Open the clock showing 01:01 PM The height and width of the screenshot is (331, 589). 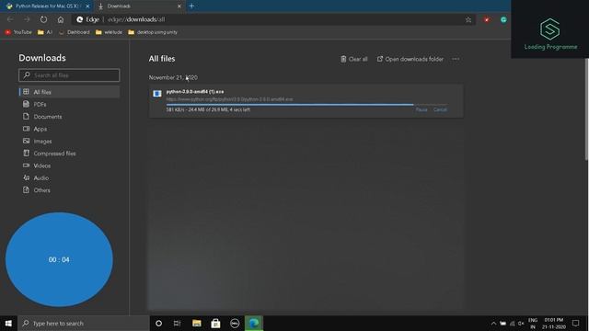(x=554, y=323)
